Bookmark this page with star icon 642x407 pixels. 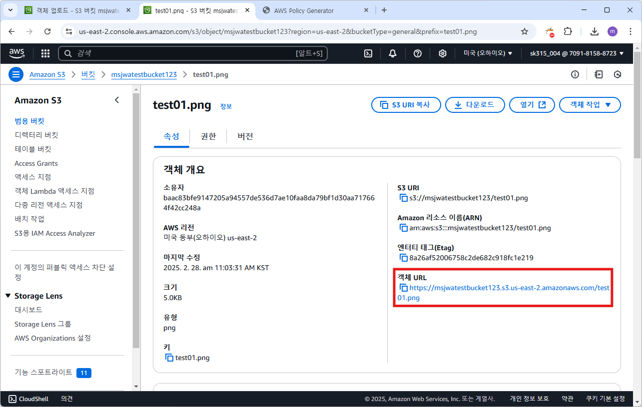coord(525,31)
